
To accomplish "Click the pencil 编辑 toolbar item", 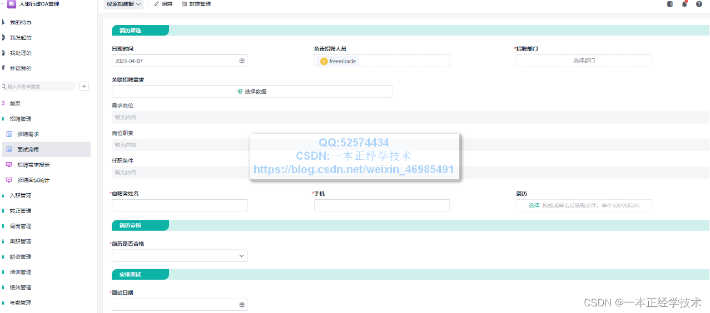I will [163, 4].
